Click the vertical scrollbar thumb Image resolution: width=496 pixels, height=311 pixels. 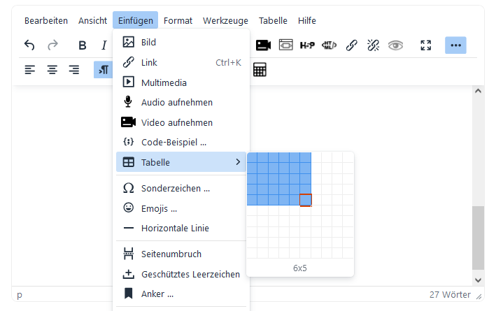[479, 238]
